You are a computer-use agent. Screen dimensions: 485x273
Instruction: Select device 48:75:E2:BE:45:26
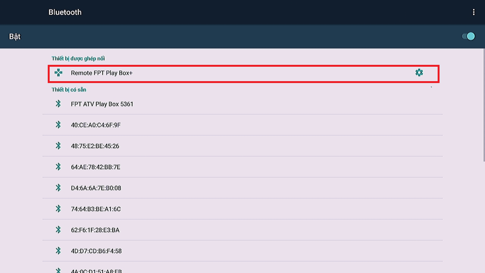(242, 146)
